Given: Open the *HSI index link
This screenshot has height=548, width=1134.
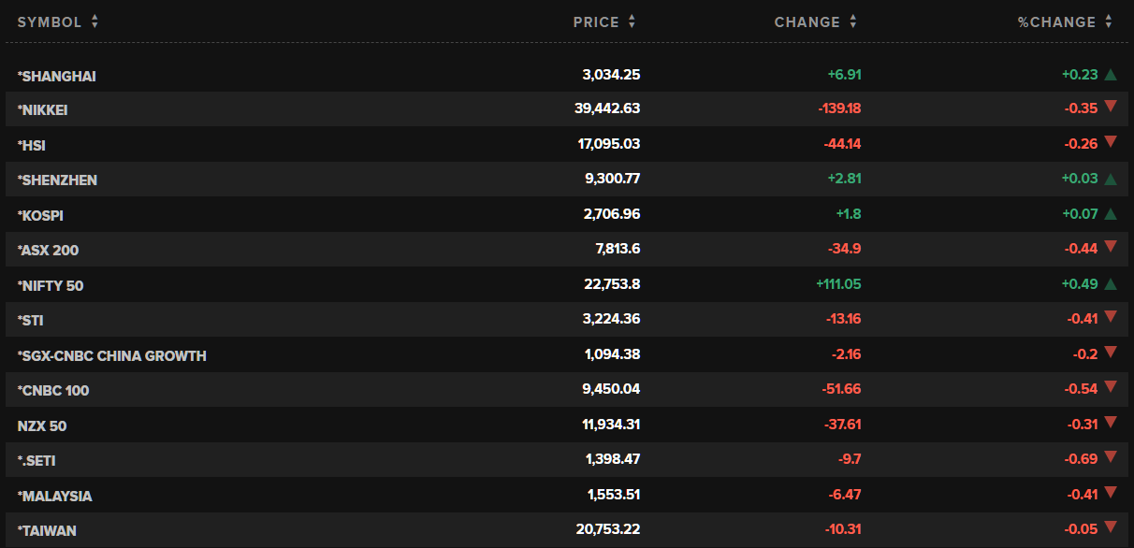Looking at the screenshot, I should point(32,145).
